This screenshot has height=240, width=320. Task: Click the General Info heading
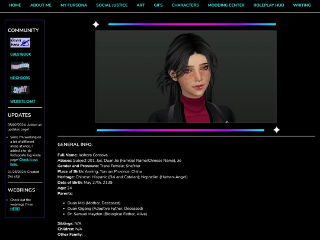tap(75, 145)
